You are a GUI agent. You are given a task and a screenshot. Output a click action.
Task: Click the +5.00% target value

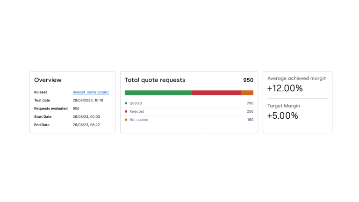coord(282,115)
